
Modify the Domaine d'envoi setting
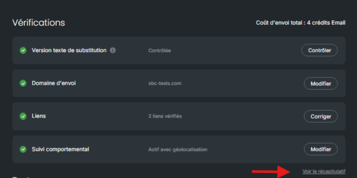point(320,84)
